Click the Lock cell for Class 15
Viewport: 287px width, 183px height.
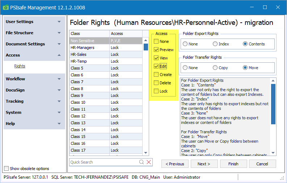click(x=126, y=137)
